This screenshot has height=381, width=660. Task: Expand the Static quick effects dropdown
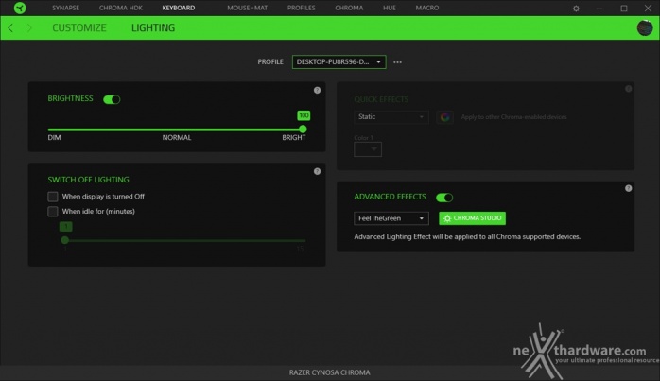(391, 117)
